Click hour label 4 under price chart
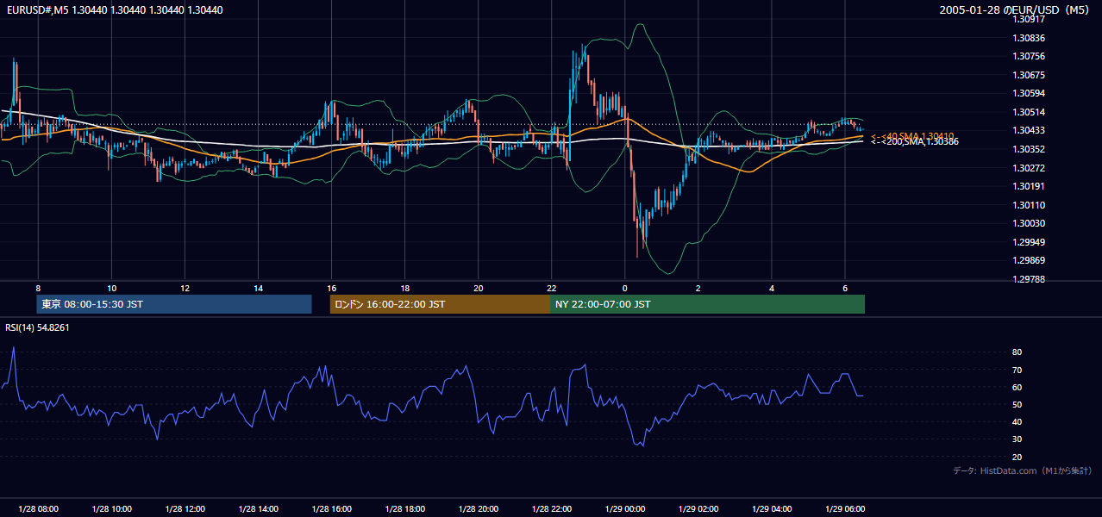Image resolution: width=1102 pixels, height=517 pixels. coord(772,288)
